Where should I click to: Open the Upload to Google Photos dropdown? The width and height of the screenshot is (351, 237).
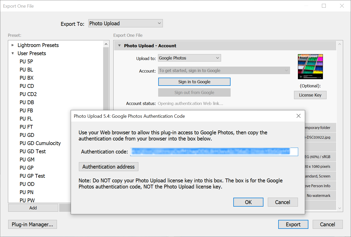[189, 58]
